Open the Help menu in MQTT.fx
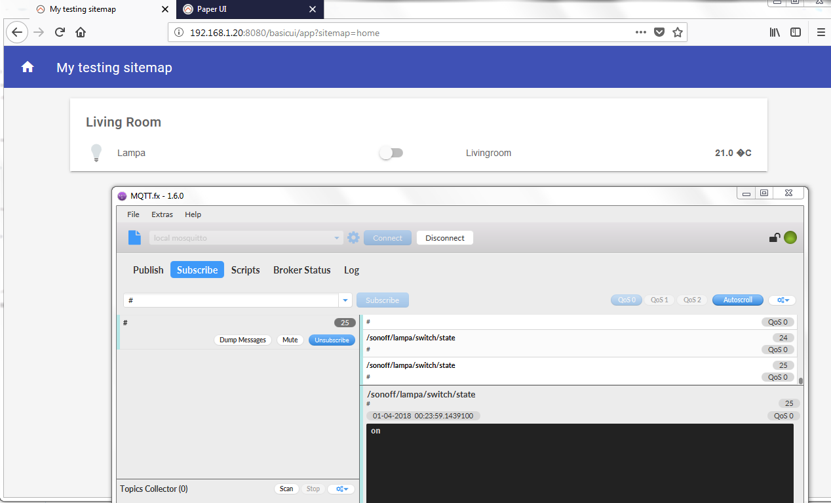 tap(193, 214)
